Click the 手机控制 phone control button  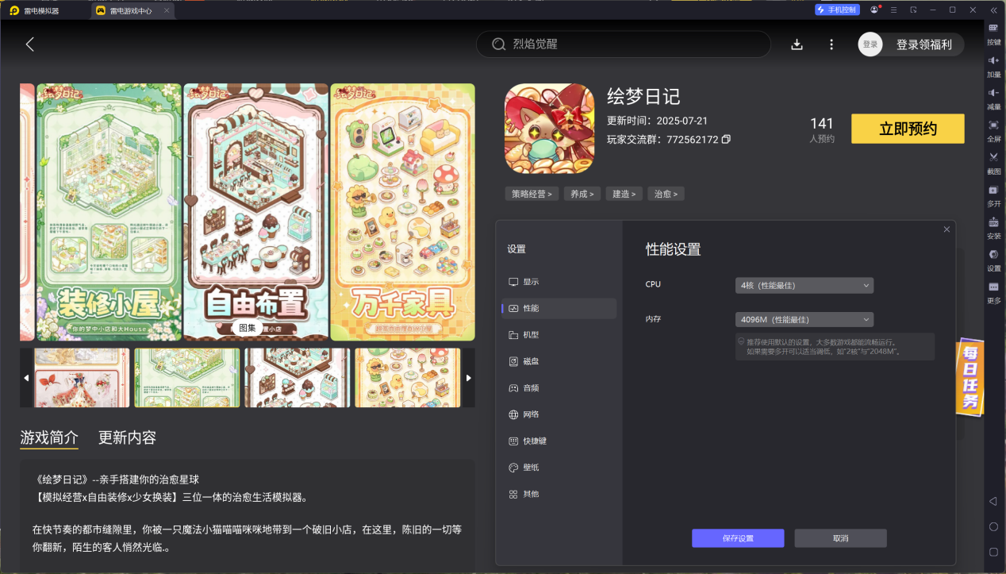coord(837,10)
